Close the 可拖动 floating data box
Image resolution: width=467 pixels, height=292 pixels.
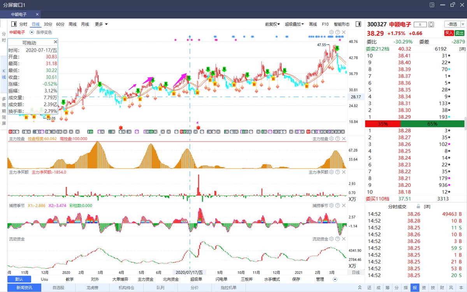point(55,42)
